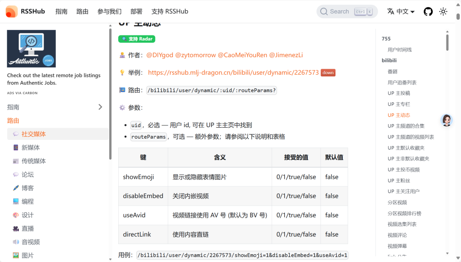Screen dimensions: 461x262
Task: Jump to UP 主粉丝 in contents
Action: pyautogui.click(x=399, y=180)
